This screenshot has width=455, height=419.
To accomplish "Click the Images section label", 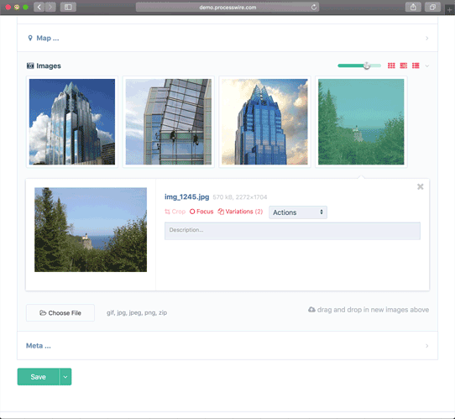I will click(49, 65).
